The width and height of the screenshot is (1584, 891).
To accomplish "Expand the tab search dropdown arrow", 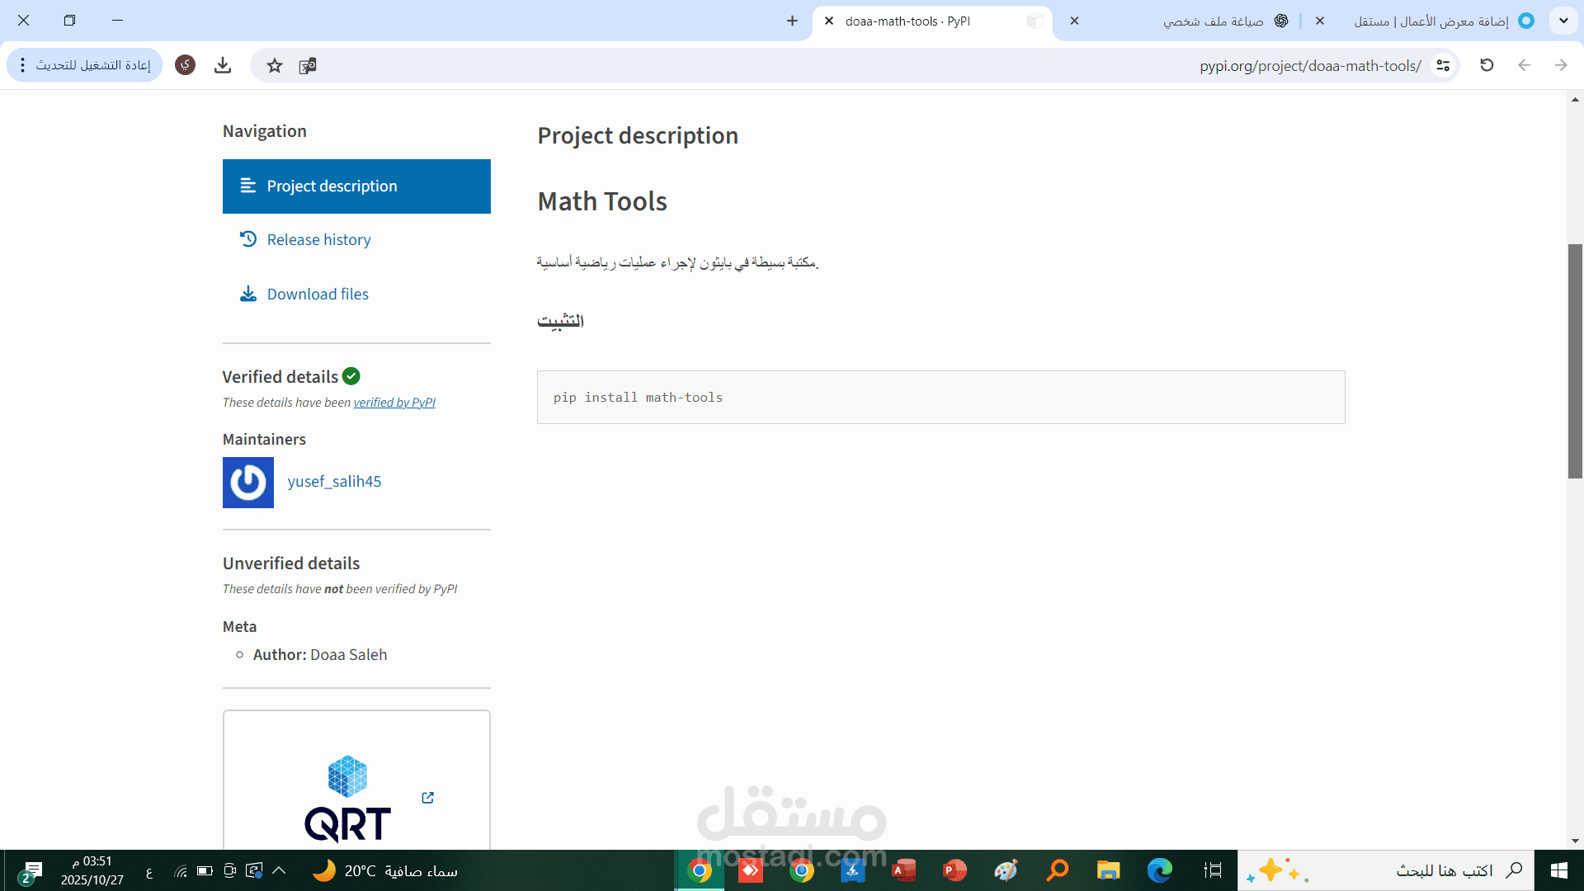I will (1563, 21).
